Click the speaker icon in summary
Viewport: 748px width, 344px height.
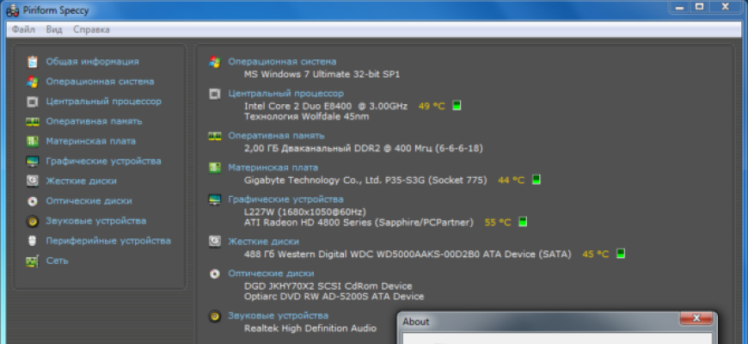click(215, 316)
